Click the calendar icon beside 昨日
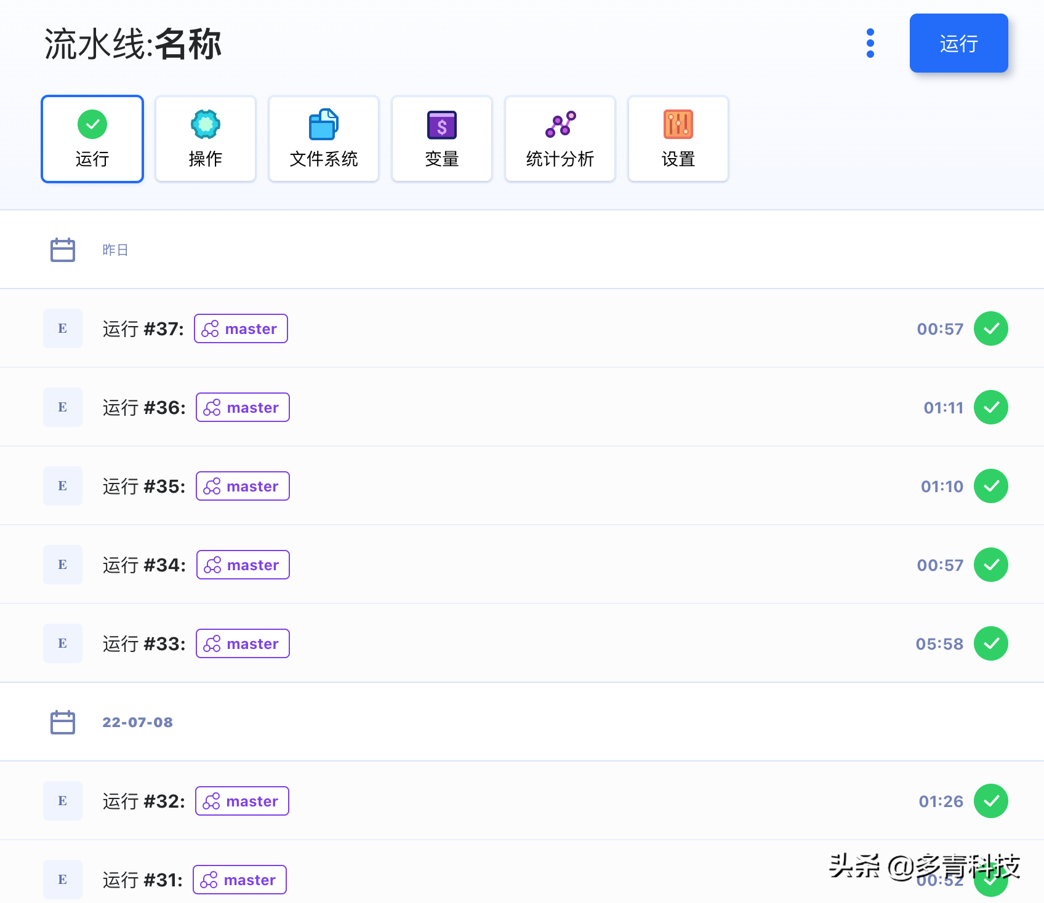1044x903 pixels. 63,250
